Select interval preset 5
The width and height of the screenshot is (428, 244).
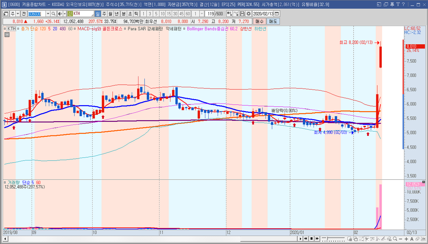click(x=156, y=14)
